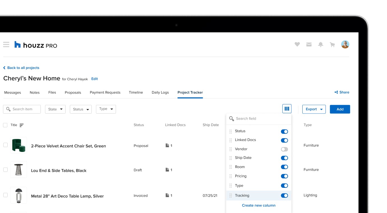
Task: Switch to the Proposals tab
Action: coord(73,92)
